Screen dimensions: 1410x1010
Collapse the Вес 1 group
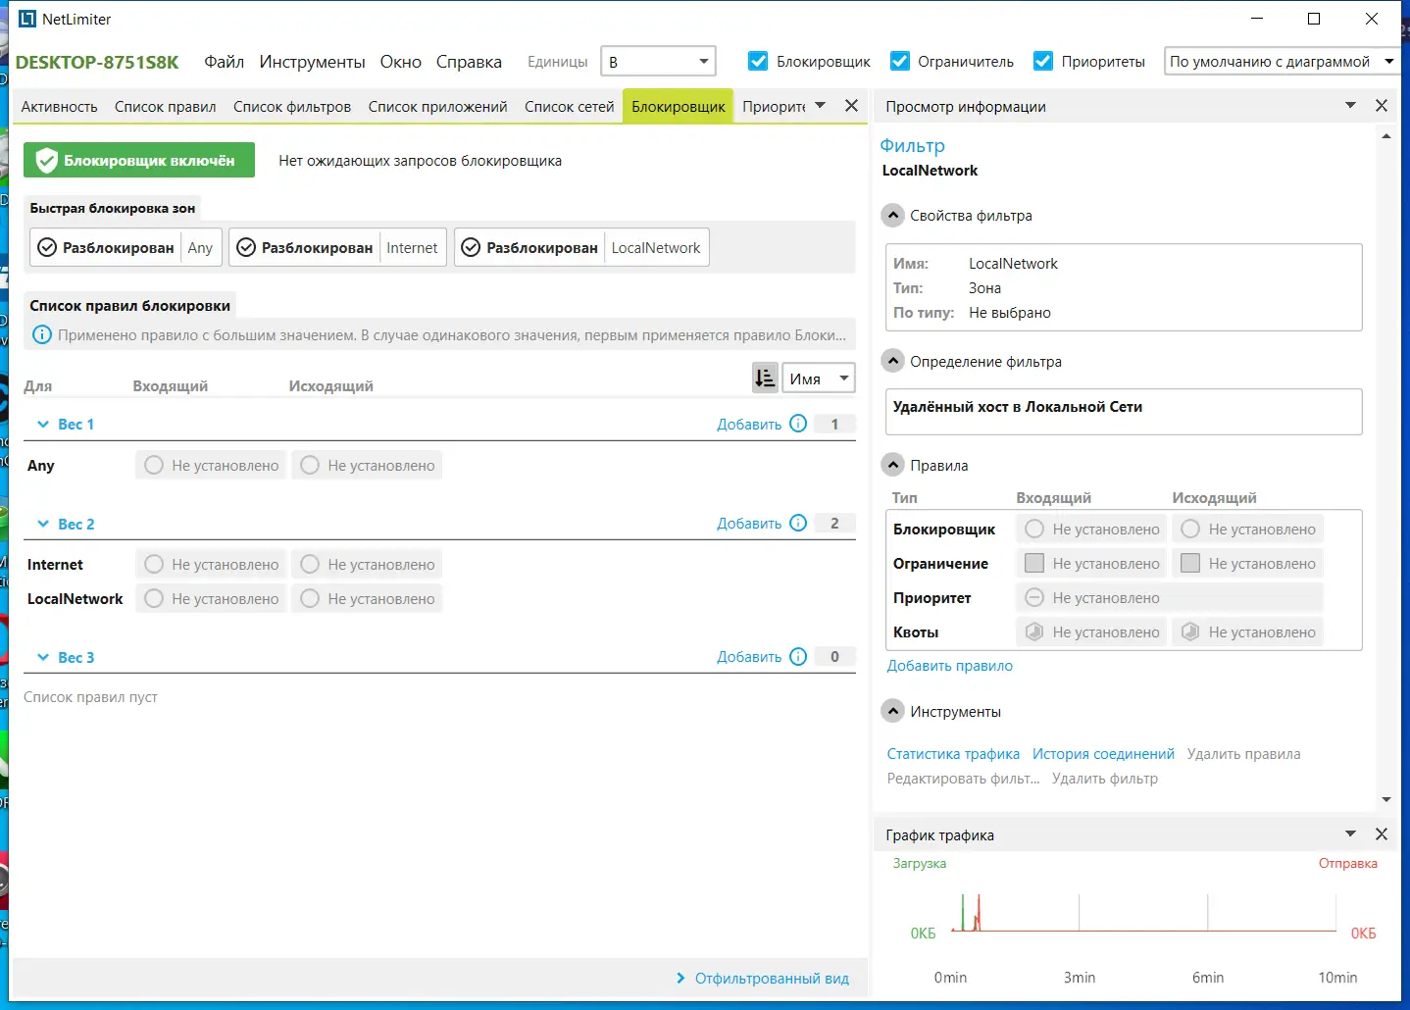click(x=43, y=424)
